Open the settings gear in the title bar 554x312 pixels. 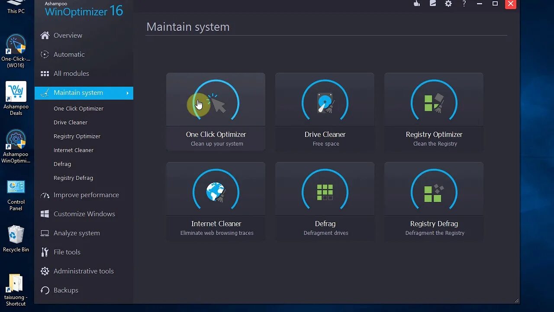[448, 3]
